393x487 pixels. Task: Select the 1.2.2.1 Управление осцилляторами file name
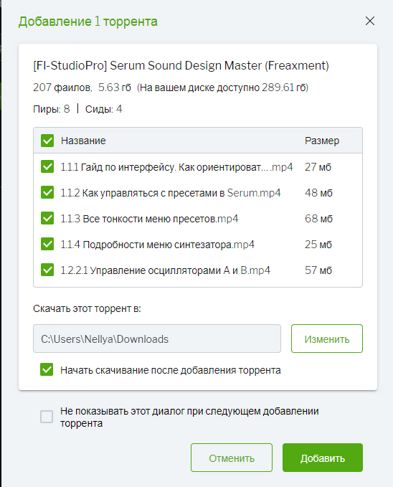tap(165, 270)
